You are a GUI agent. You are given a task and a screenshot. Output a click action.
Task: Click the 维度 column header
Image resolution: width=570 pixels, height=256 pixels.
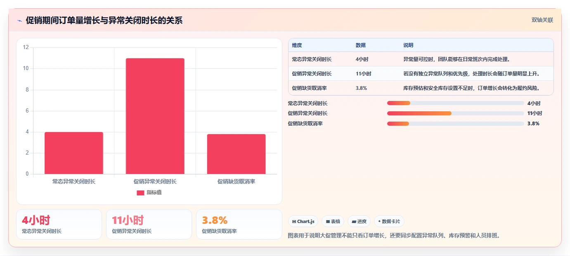pos(297,45)
